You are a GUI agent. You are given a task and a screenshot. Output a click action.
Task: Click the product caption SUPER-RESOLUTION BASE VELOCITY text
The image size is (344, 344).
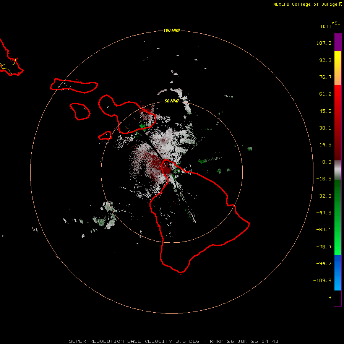point(120,341)
